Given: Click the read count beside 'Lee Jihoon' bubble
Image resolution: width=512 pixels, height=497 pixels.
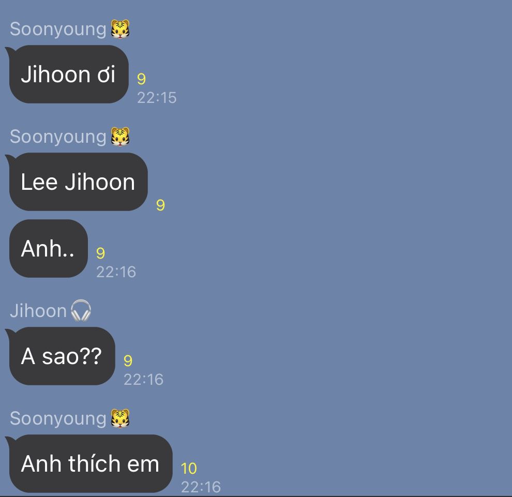Looking at the screenshot, I should 160,205.
